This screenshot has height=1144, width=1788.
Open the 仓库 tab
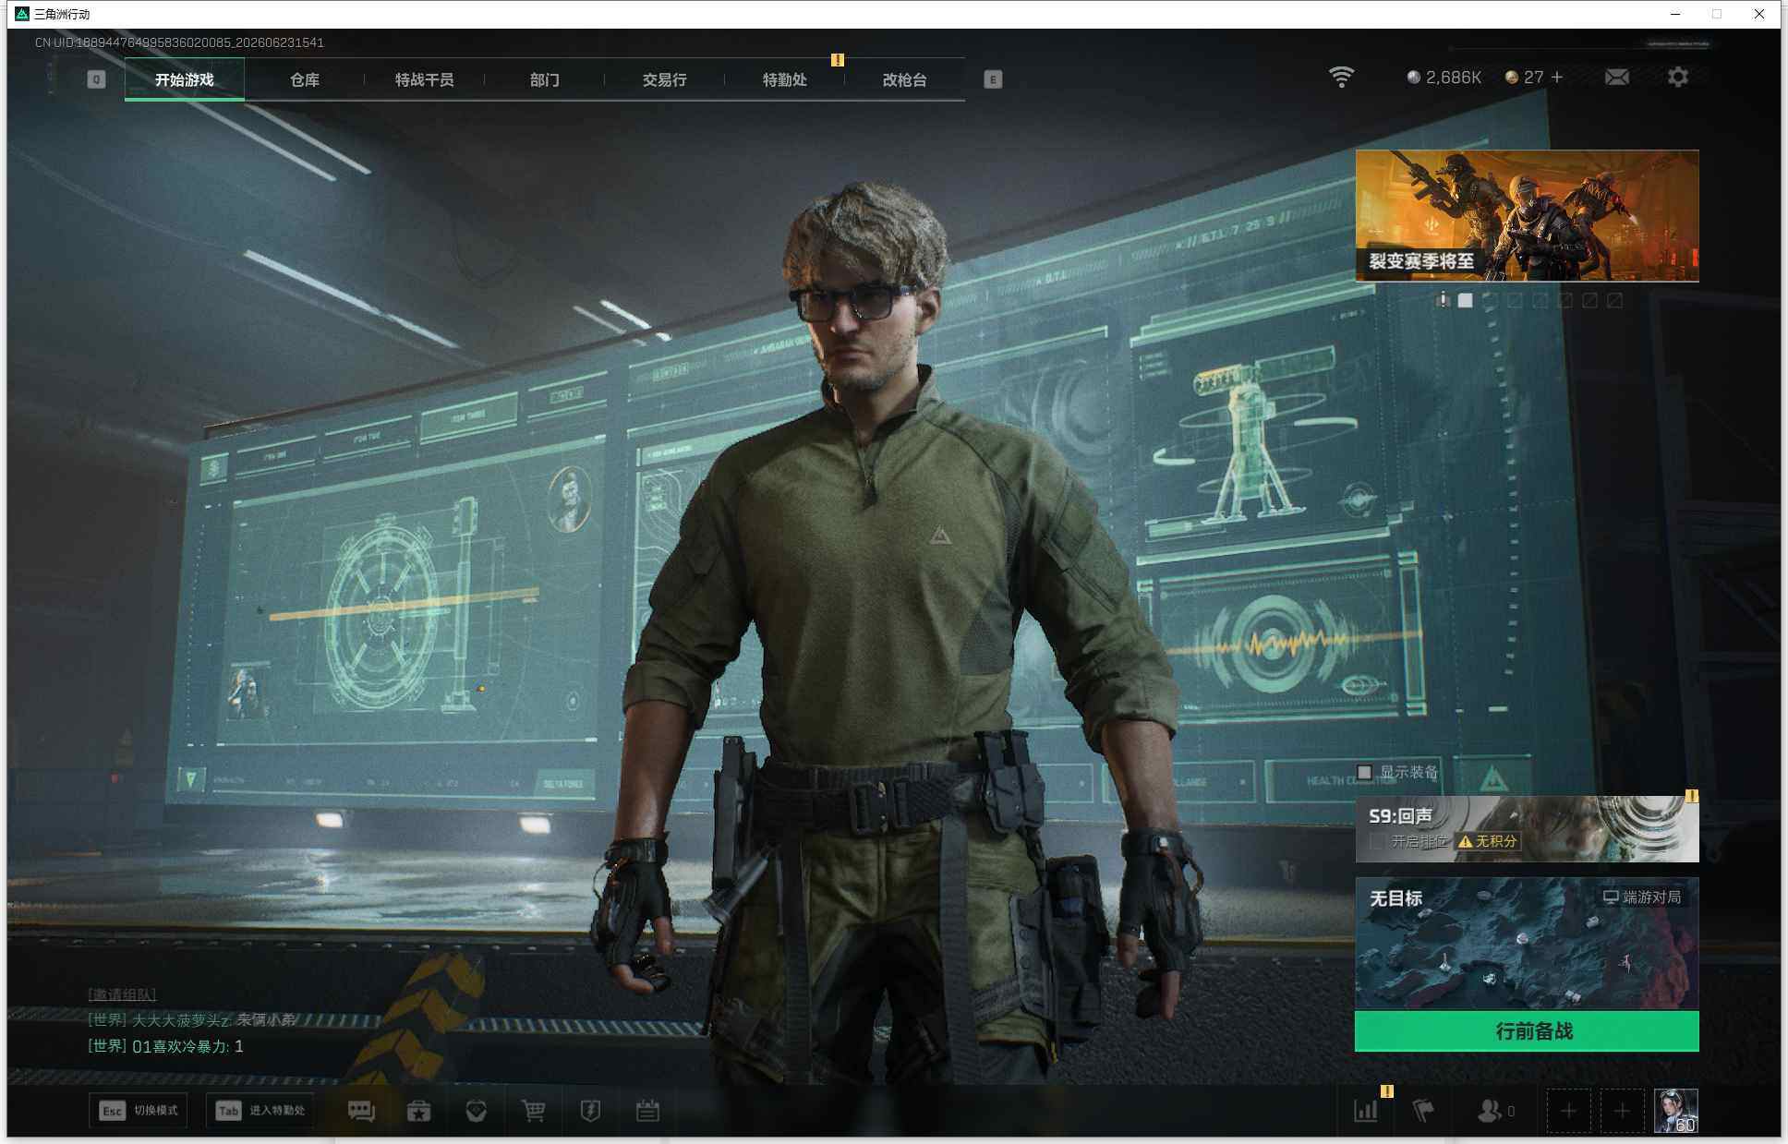coord(305,79)
